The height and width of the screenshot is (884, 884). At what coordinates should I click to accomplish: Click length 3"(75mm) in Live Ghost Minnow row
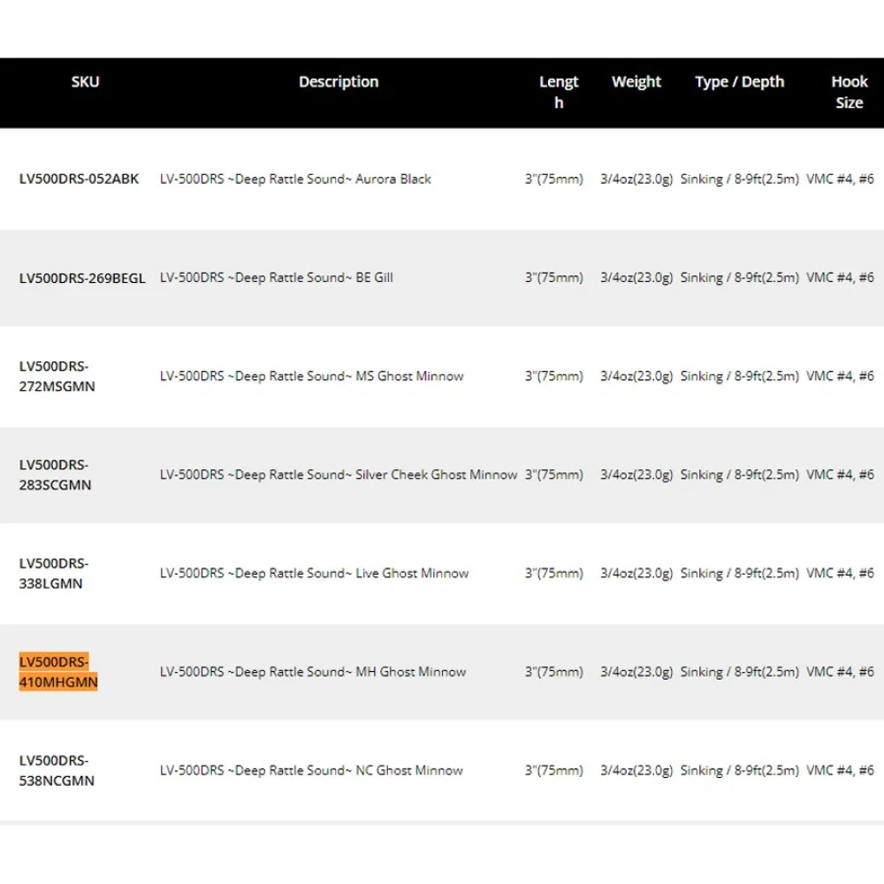[553, 574]
